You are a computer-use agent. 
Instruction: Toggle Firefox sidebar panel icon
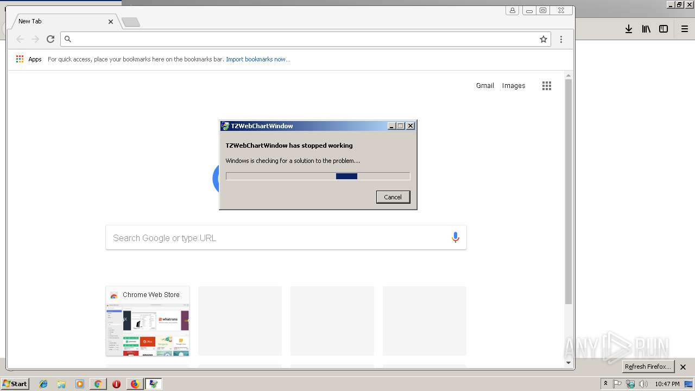664,29
